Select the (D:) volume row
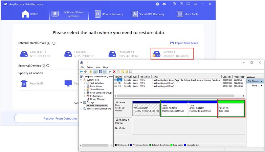This screenshot has width=265, height=152. pyautogui.click(x=179, y=83)
